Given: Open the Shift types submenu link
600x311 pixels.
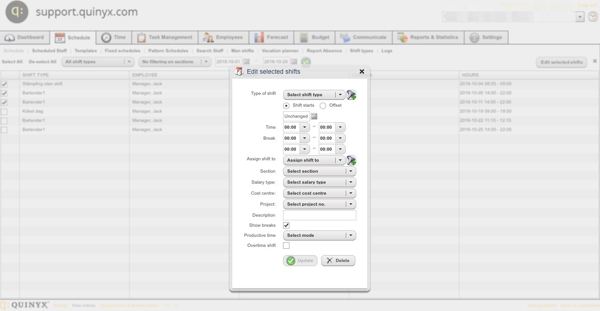Looking at the screenshot, I should 361,51.
